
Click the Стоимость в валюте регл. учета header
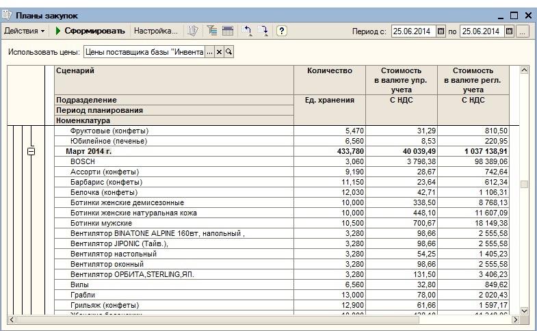(473, 80)
